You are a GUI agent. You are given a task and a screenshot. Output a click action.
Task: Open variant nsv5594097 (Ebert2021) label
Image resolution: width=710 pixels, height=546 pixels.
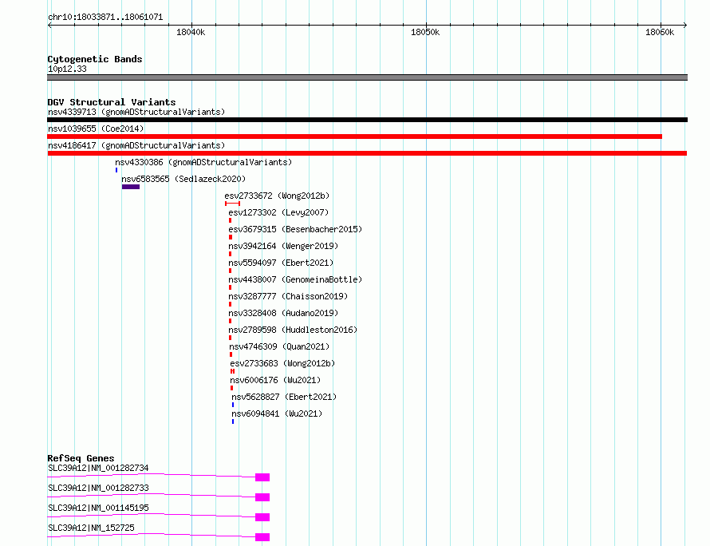click(x=281, y=263)
